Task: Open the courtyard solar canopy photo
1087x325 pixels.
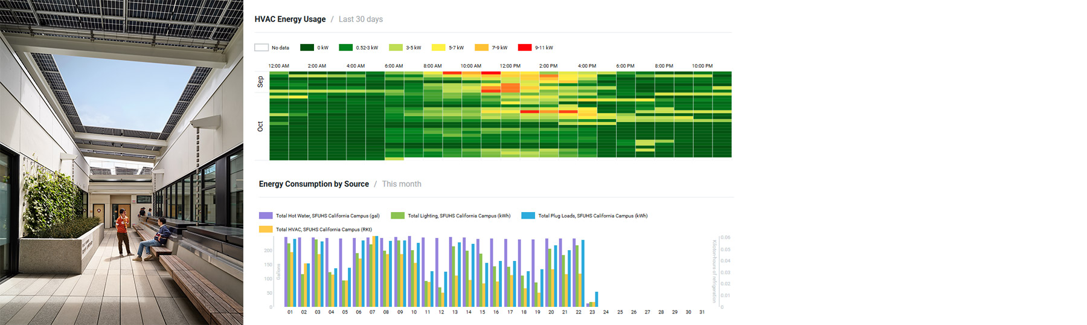Action: [121, 162]
